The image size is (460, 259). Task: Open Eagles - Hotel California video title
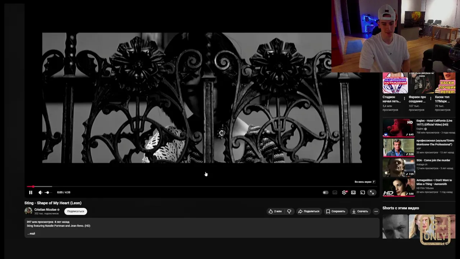[x=434, y=123]
